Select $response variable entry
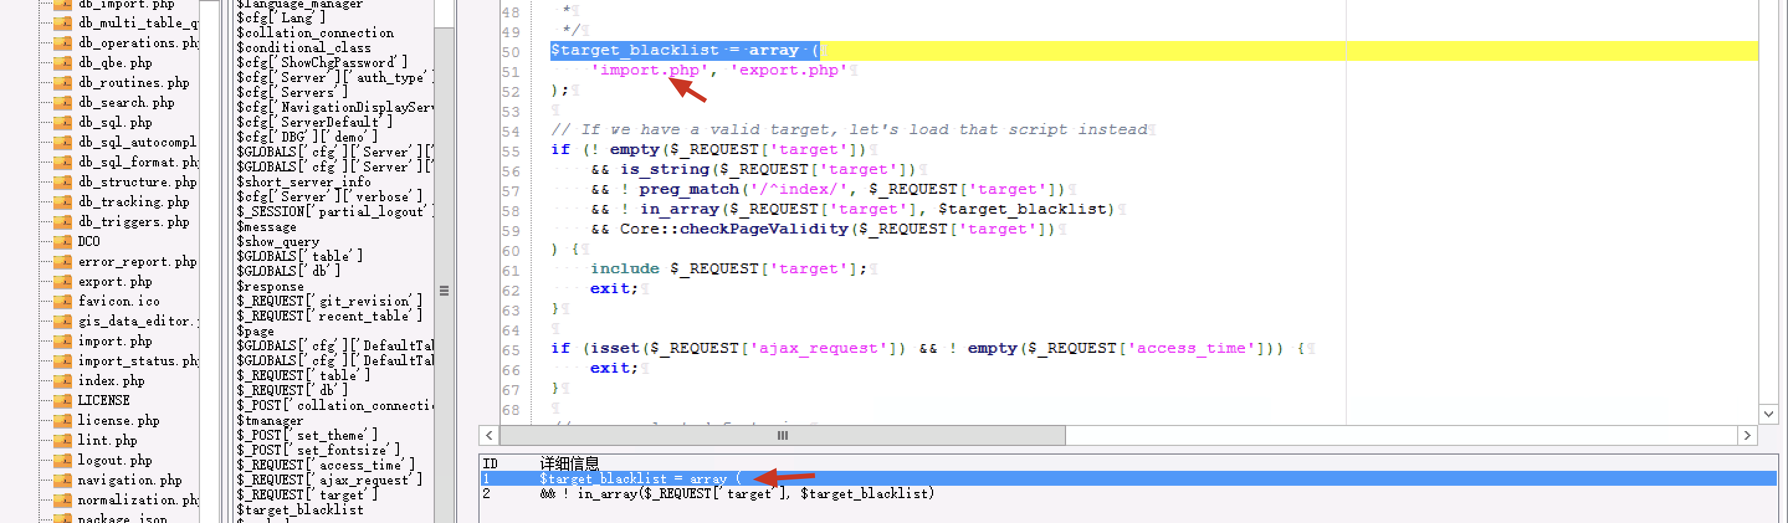The height and width of the screenshot is (523, 1788). (x=270, y=286)
